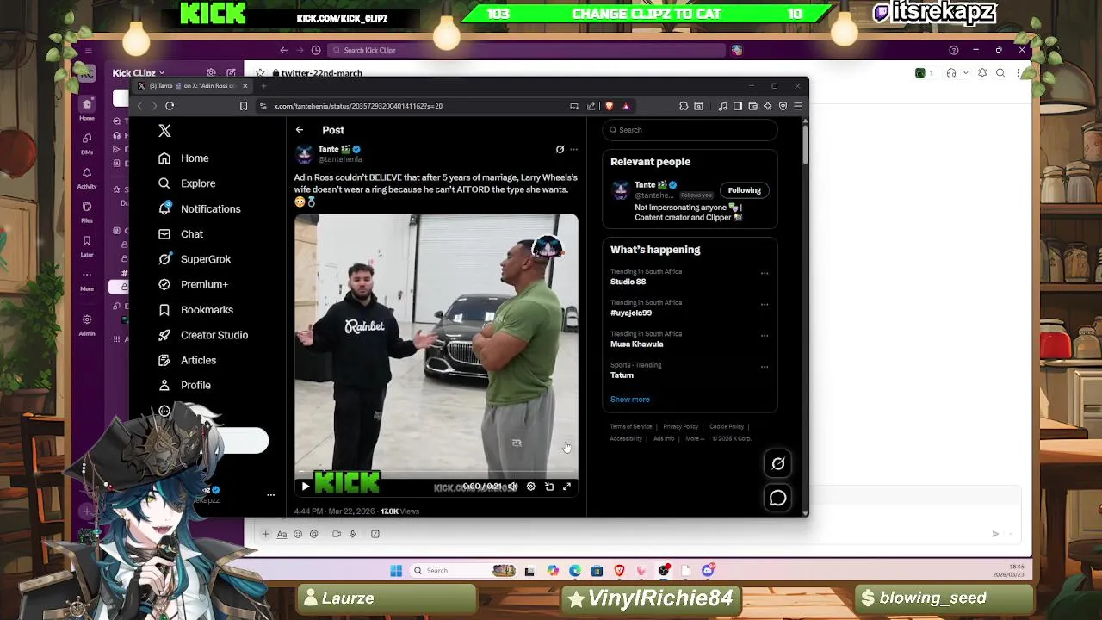
Task: Open video settings gear
Action: click(x=531, y=487)
